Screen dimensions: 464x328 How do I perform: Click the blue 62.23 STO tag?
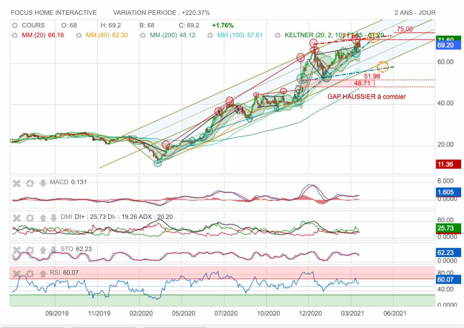click(448, 253)
